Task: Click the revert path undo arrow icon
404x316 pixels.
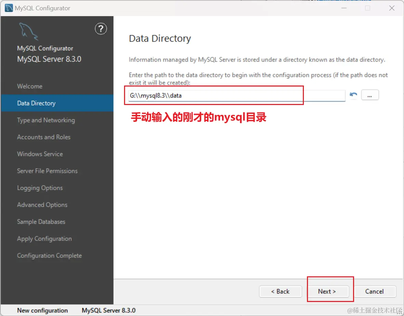Action: coord(353,95)
